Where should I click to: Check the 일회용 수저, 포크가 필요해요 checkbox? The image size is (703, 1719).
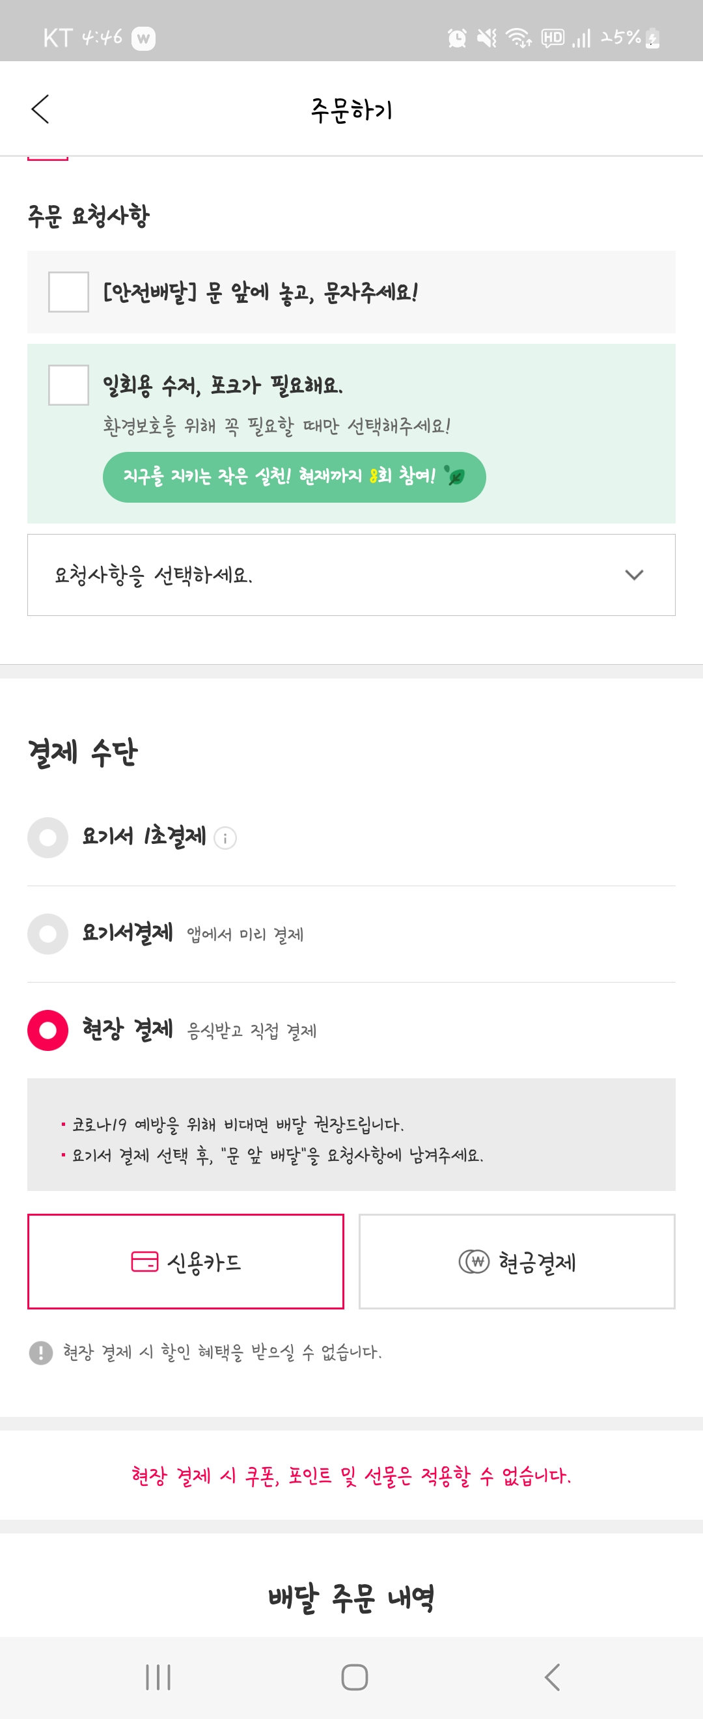coord(69,385)
